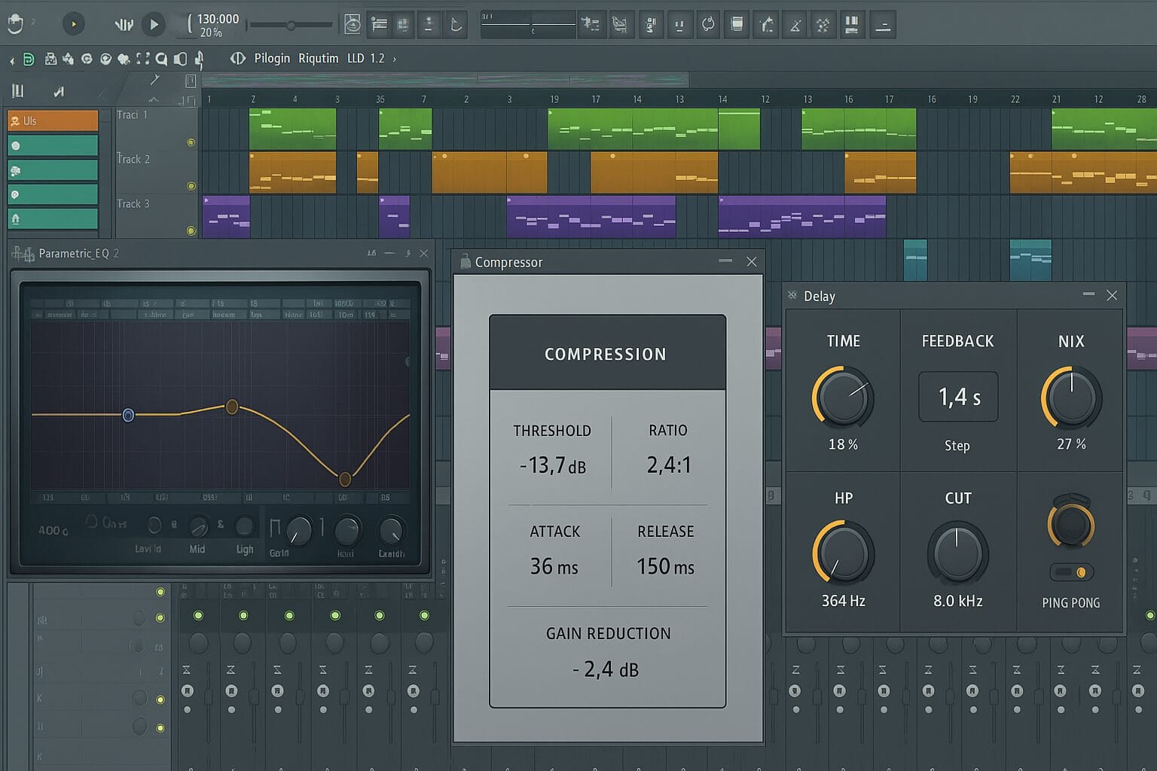Click the last top toolbar icon with horizontal line

click(883, 25)
